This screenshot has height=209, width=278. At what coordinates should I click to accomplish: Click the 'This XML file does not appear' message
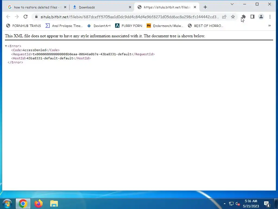coord(105,36)
